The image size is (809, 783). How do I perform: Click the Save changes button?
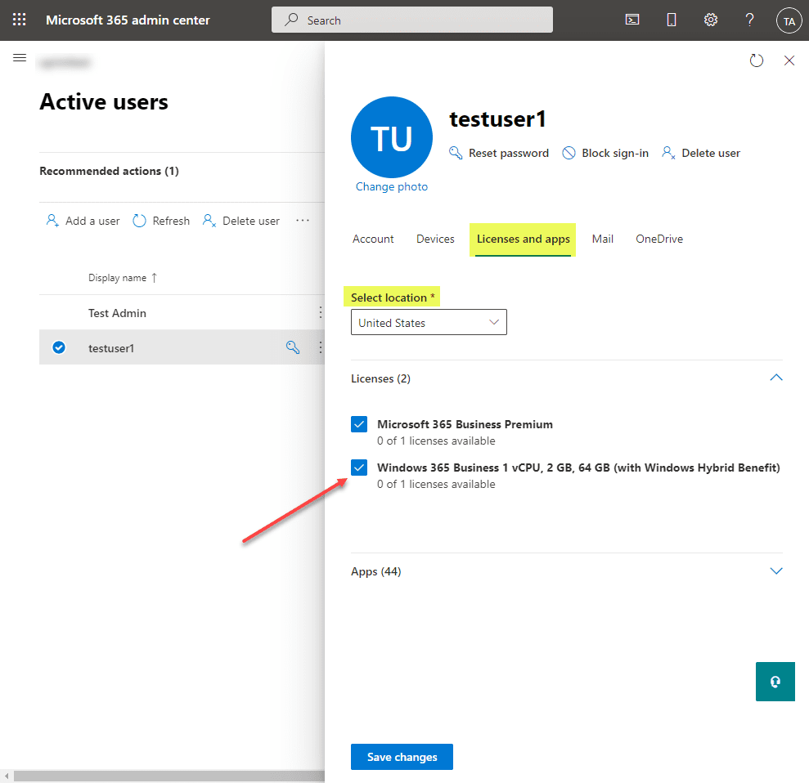click(402, 757)
